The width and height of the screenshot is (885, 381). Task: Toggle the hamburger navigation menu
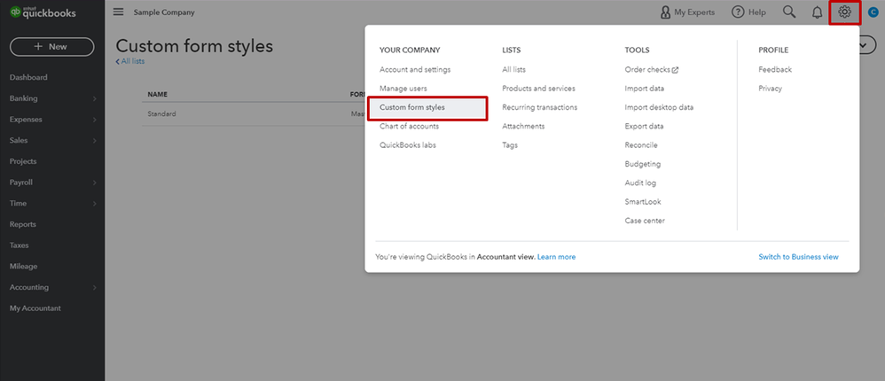click(119, 12)
